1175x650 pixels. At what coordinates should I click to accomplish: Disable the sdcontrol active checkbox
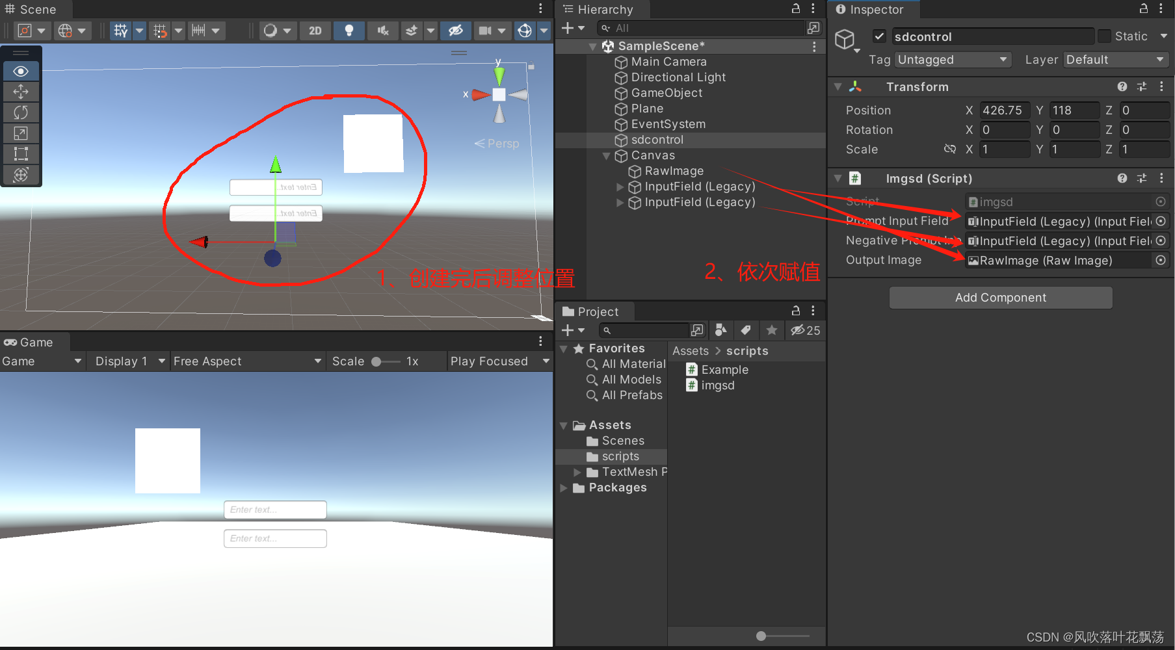point(879,36)
